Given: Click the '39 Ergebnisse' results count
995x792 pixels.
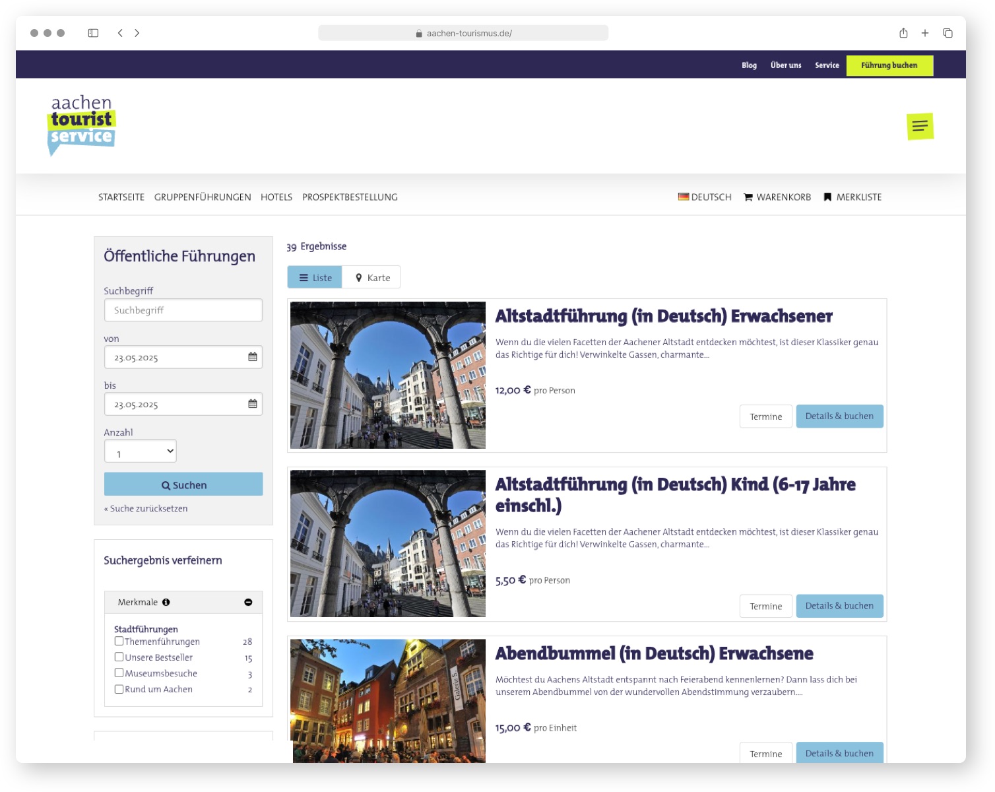Looking at the screenshot, I should click(317, 246).
